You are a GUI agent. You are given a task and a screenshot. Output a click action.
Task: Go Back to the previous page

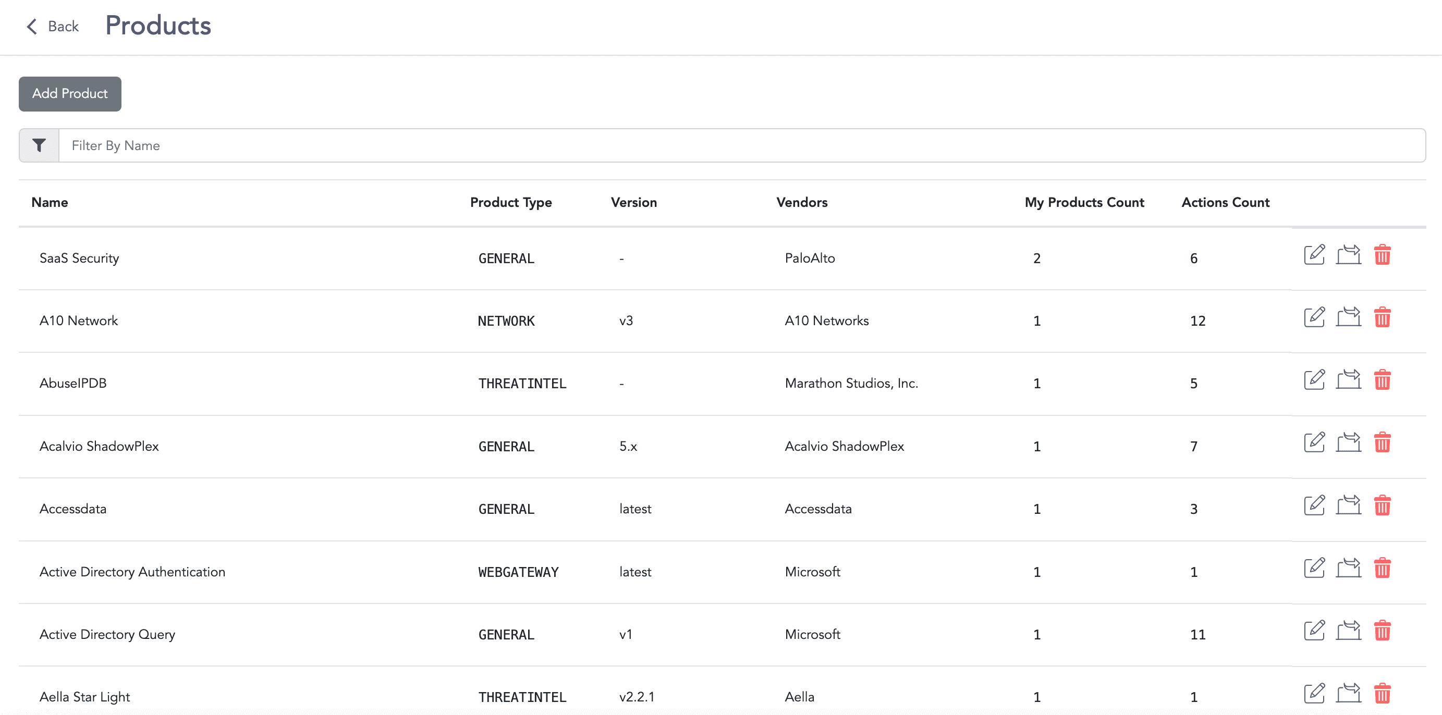point(52,26)
